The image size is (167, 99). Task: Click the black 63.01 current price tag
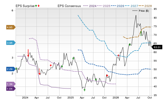157,47
